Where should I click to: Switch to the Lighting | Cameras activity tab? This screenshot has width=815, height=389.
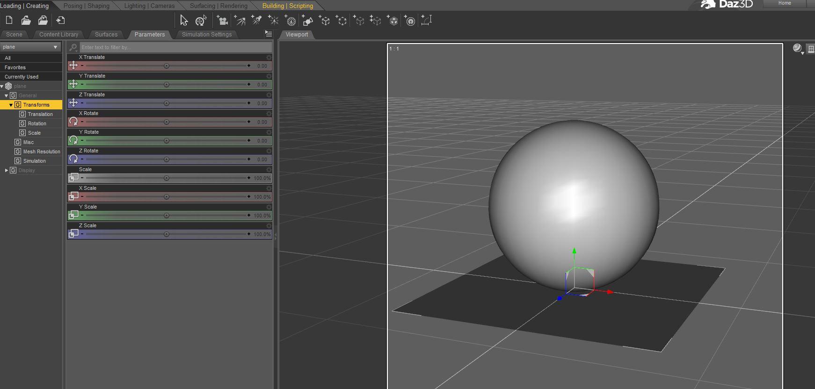click(x=149, y=6)
